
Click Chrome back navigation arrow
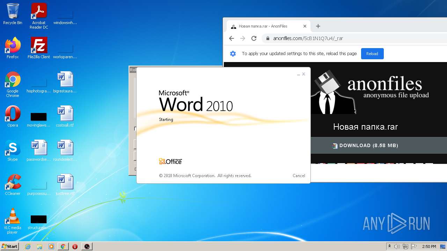(x=232, y=38)
